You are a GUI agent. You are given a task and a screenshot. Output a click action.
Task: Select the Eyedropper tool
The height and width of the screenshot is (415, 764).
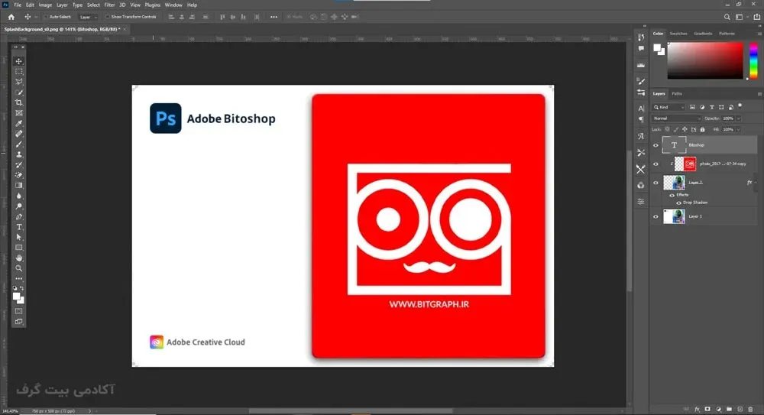[x=18, y=123]
